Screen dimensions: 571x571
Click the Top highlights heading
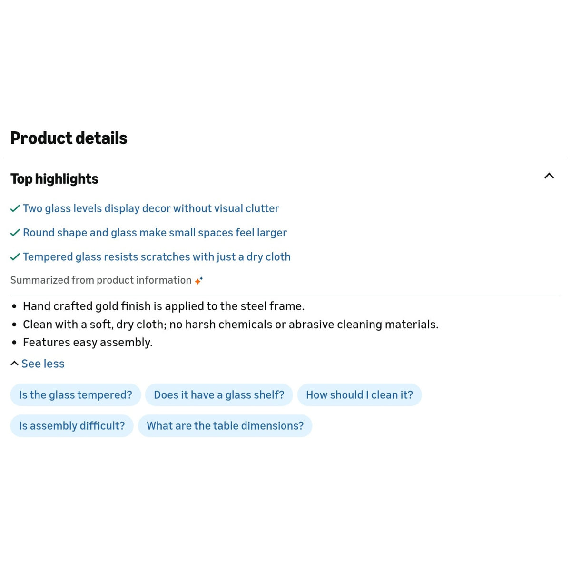pyautogui.click(x=54, y=179)
